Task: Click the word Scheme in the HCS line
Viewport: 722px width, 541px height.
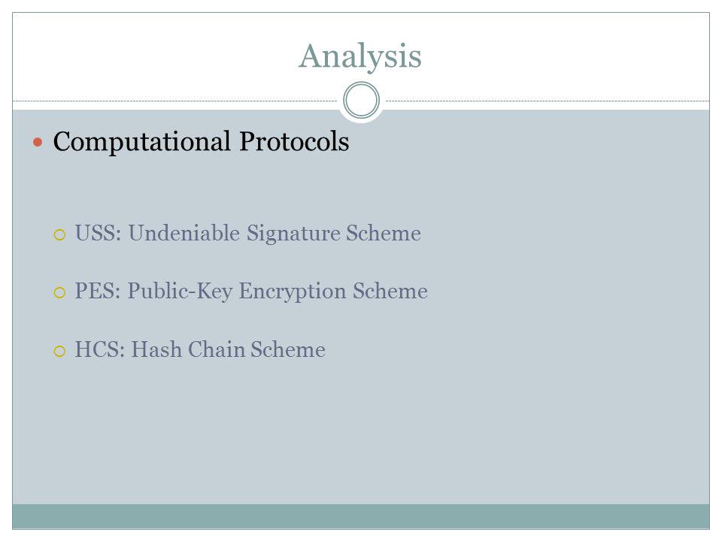Action: tap(288, 349)
